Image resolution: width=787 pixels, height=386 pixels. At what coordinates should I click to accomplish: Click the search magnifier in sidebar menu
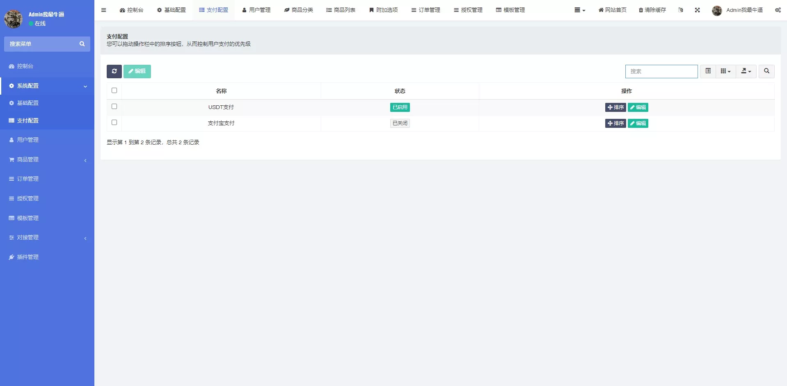click(82, 44)
